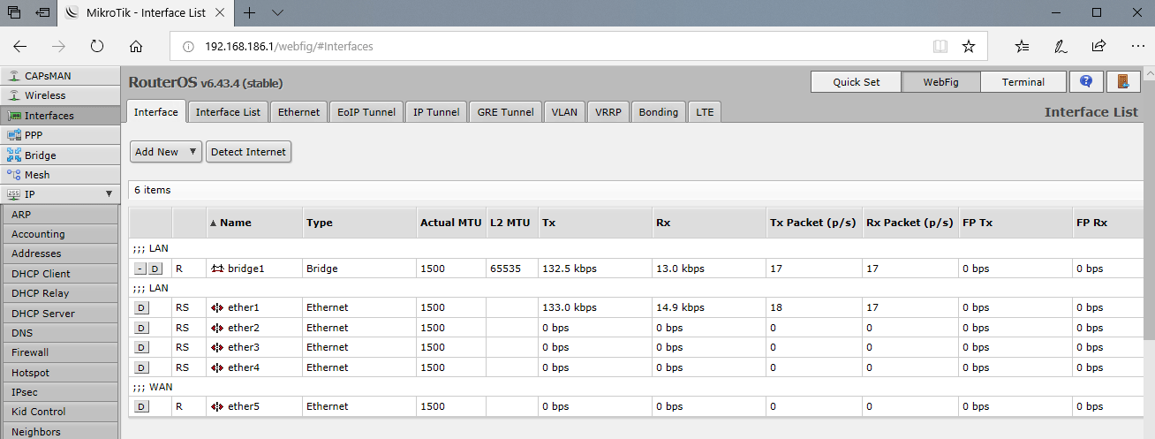Image resolution: width=1155 pixels, height=439 pixels.
Task: Open Kid Control settings
Action: 59,412
